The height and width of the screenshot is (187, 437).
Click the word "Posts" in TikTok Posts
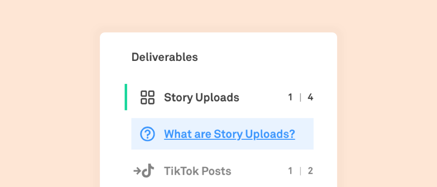click(x=216, y=171)
